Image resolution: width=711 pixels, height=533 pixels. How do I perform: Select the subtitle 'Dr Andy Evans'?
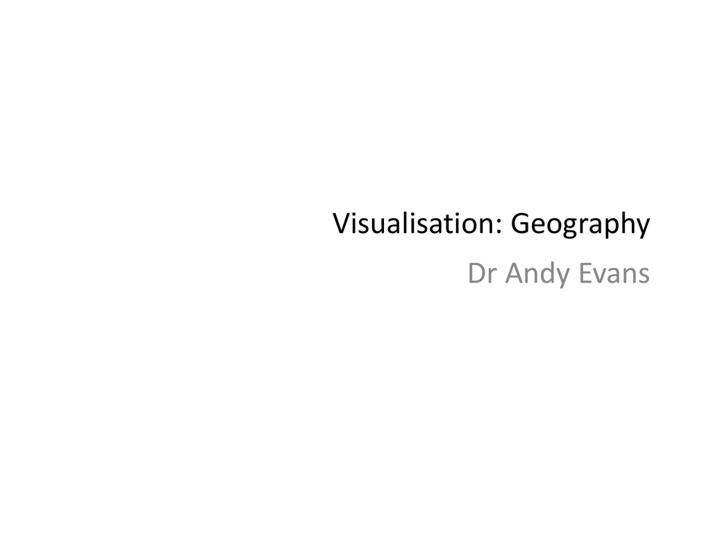point(559,275)
